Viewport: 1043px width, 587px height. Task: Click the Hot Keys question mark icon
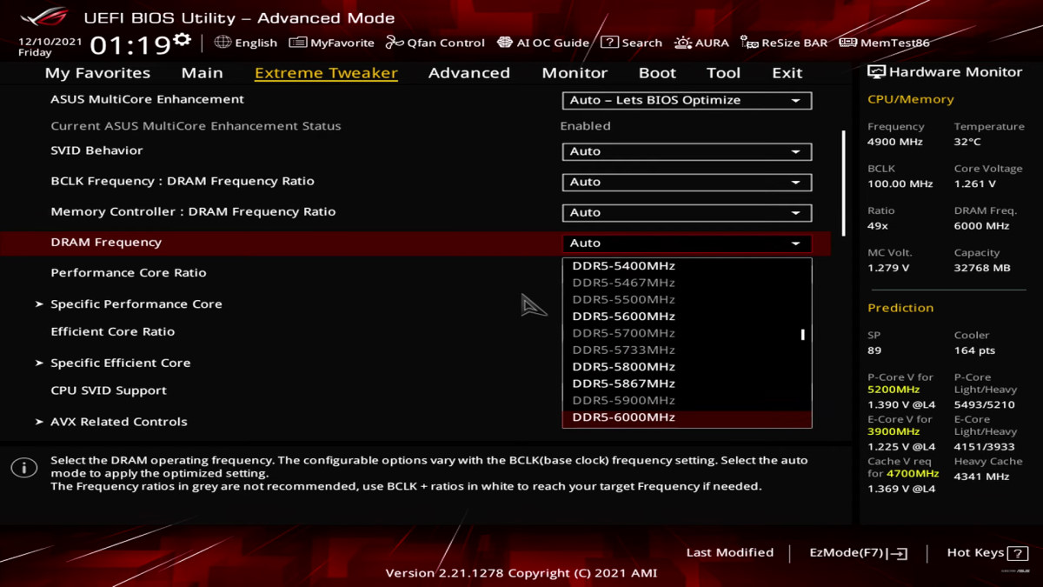(x=1017, y=553)
